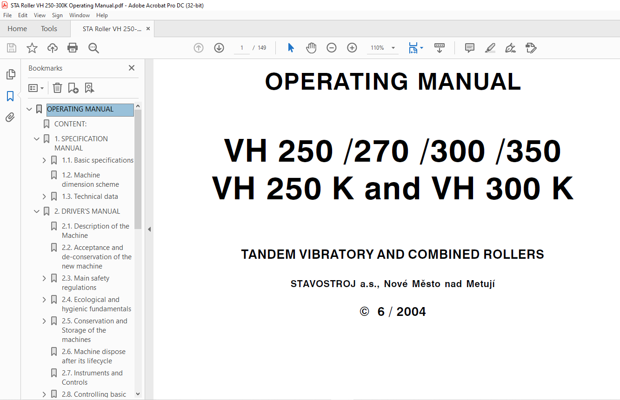Click find current bookmark icon
Image resolution: width=620 pixels, height=400 pixels.
click(89, 88)
